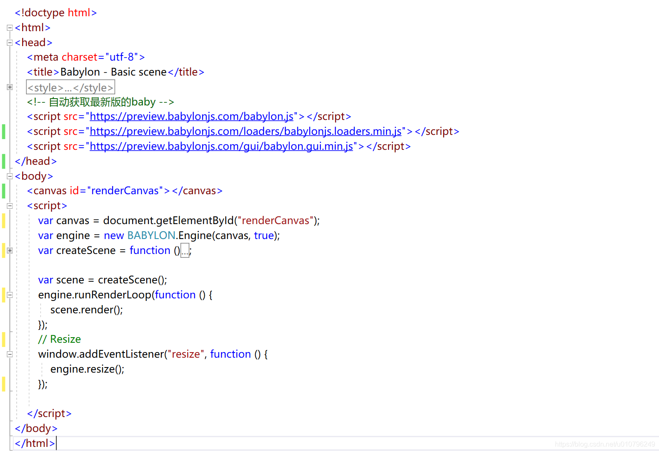Click document.getElementById in the canvas line

pos(168,221)
